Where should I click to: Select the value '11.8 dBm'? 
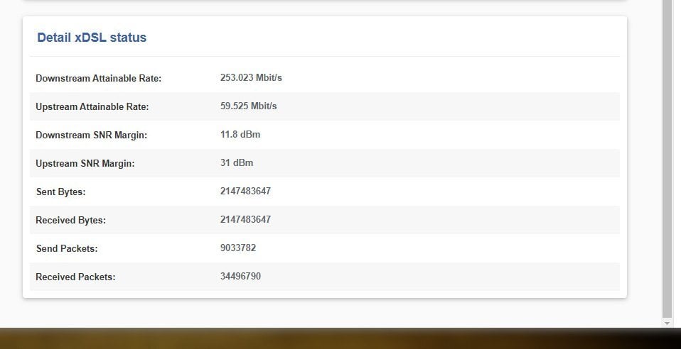pos(240,134)
